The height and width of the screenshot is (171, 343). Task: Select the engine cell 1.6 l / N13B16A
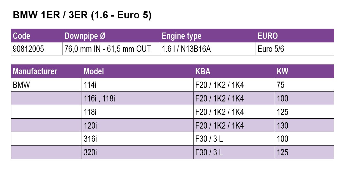click(186, 49)
